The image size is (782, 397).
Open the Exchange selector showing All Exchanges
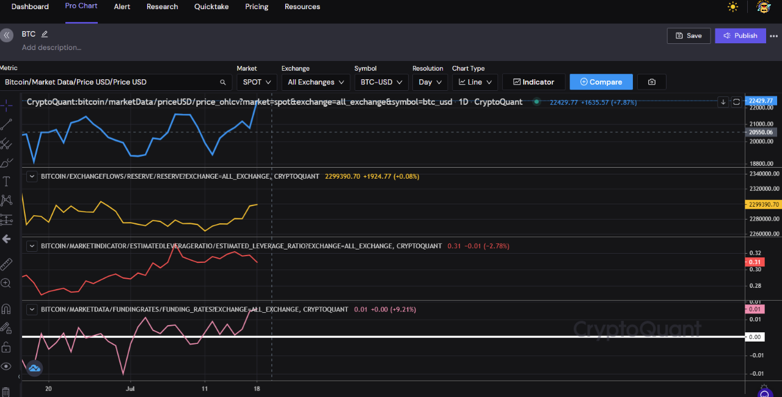(315, 81)
